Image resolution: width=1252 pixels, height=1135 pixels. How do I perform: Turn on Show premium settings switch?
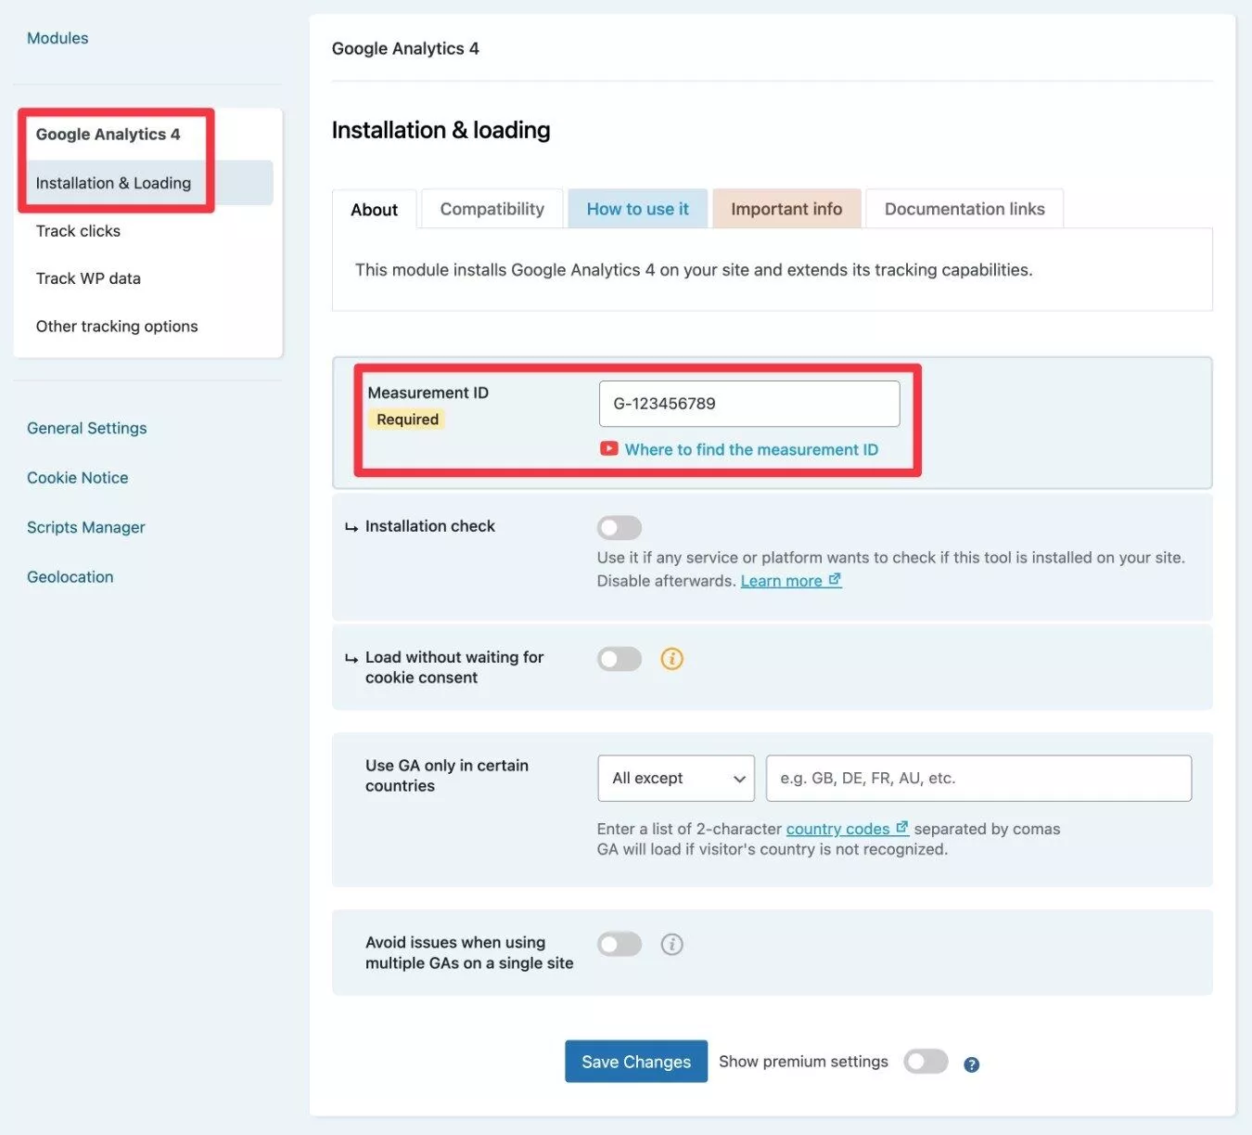point(926,1062)
